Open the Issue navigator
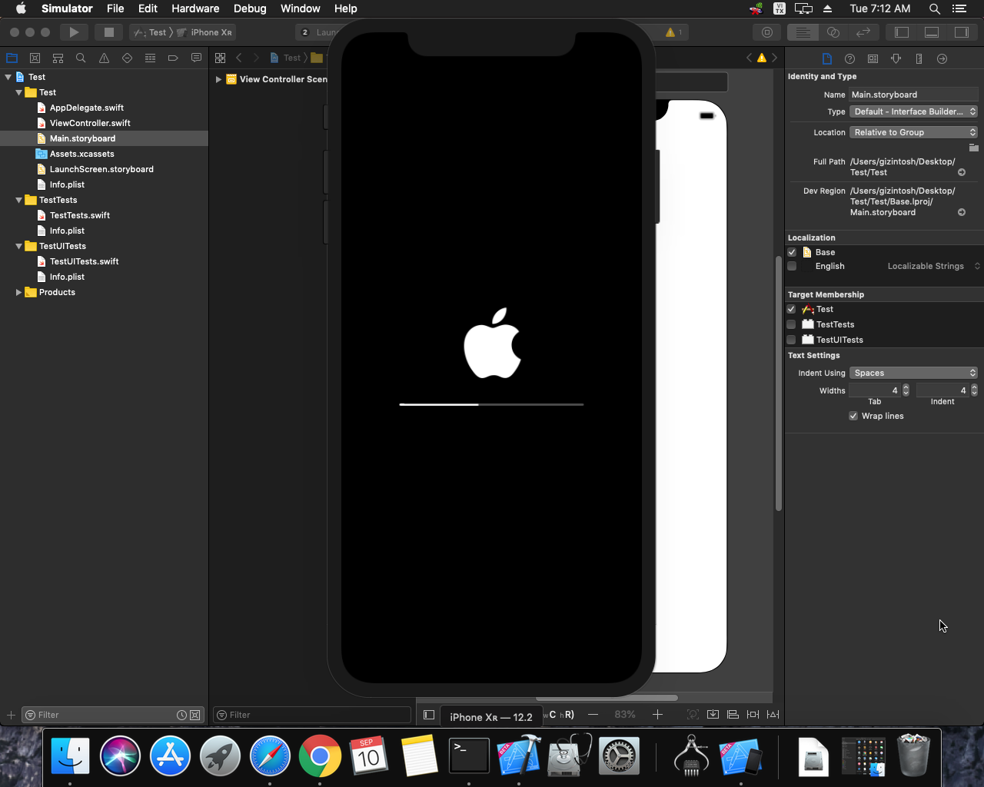This screenshot has height=787, width=984. [104, 58]
